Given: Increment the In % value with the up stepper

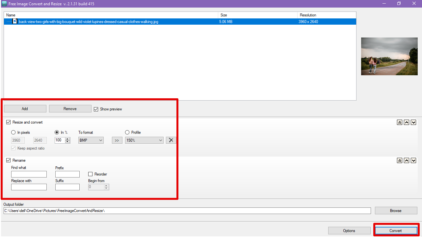Looking at the screenshot, I should (x=67, y=138).
